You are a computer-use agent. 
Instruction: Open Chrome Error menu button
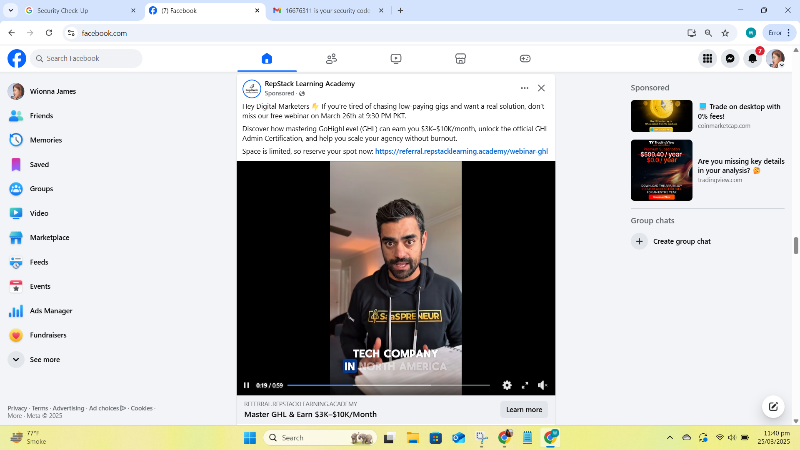tap(779, 33)
